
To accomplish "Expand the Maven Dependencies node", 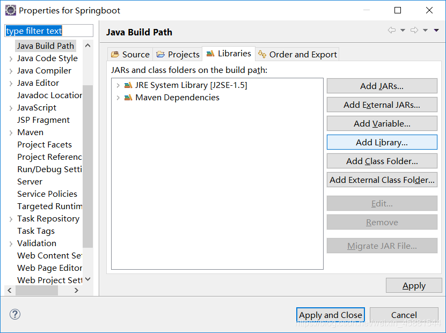I will coord(118,98).
